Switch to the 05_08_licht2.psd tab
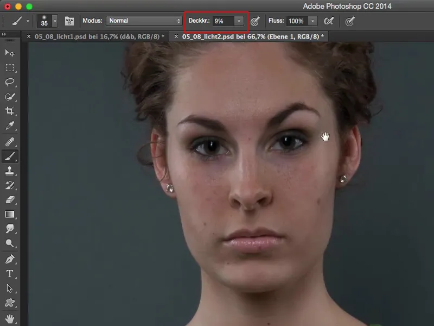The width and height of the screenshot is (434, 326). (253, 36)
